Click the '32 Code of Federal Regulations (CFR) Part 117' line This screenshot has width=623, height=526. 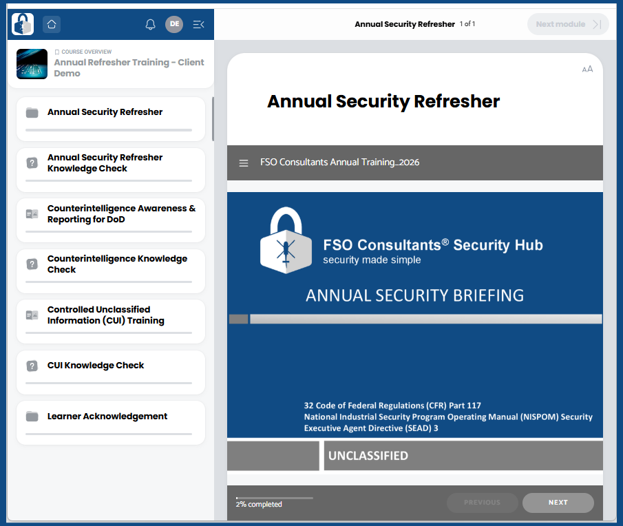pos(392,406)
